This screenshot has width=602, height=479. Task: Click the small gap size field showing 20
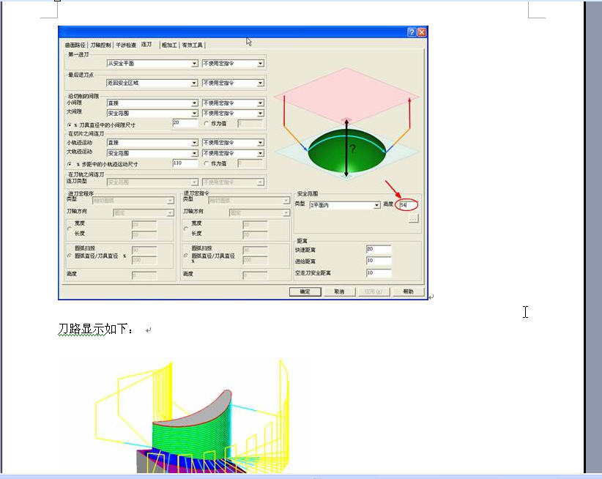click(185, 123)
